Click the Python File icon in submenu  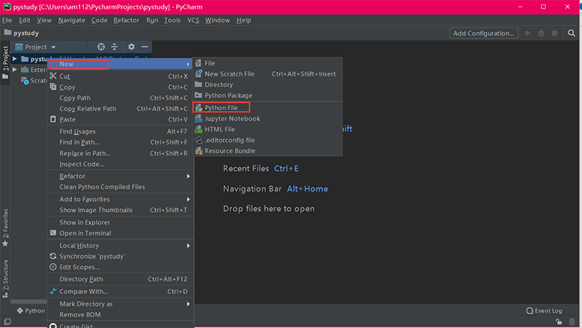199,107
